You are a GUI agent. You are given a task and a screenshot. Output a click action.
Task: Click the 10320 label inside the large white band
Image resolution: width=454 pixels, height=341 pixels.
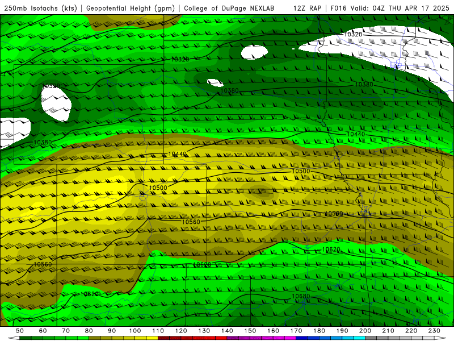click(353, 34)
